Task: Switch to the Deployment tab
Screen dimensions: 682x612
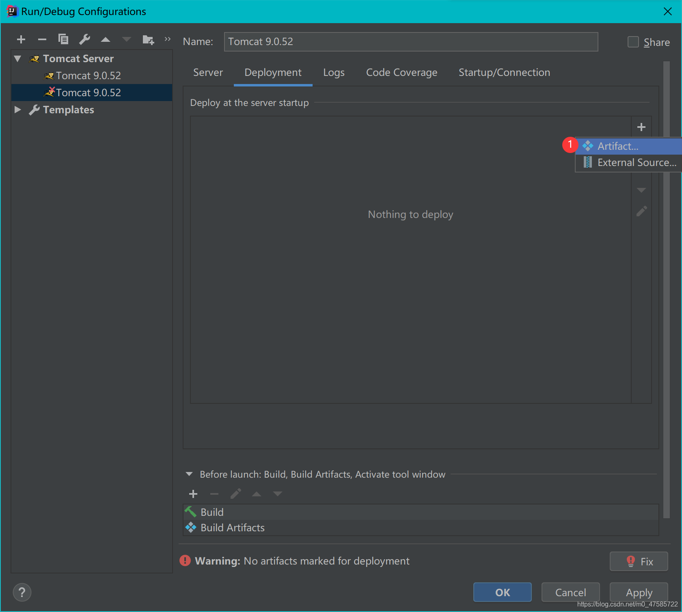Action: click(273, 72)
